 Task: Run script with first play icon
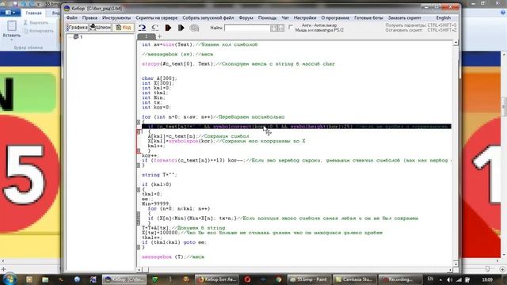pos(168,28)
